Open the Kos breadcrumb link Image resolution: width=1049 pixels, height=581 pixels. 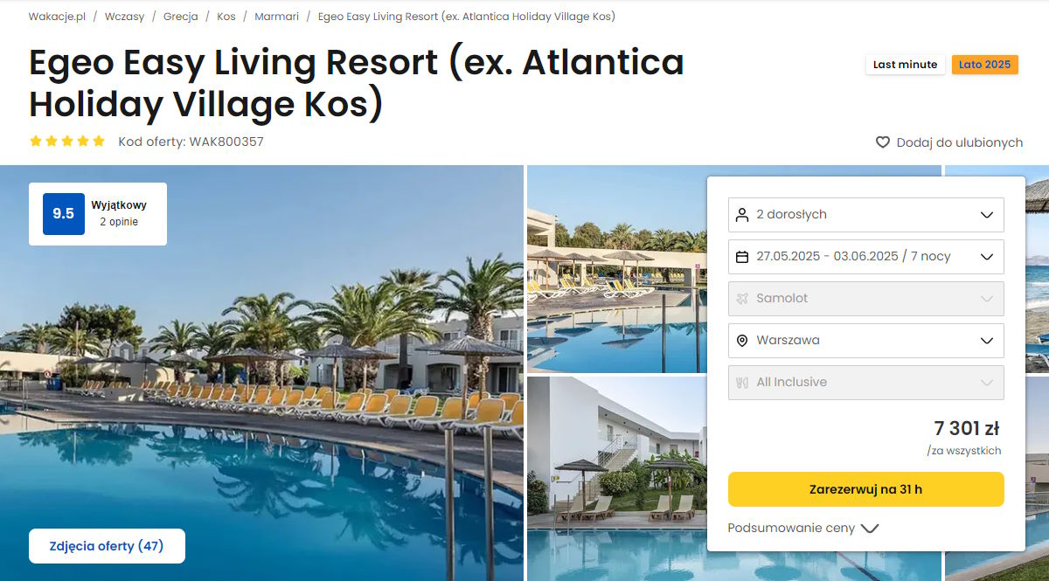[x=226, y=17]
